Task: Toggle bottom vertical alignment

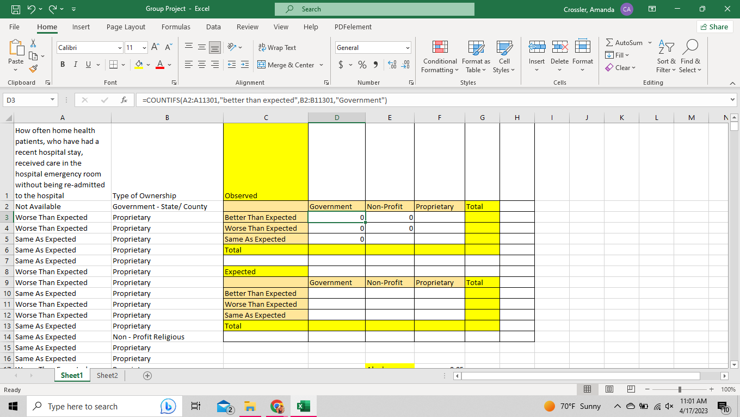Action: [215, 48]
